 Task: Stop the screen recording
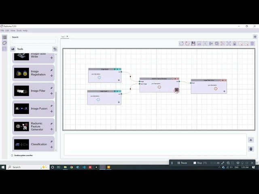point(200,163)
